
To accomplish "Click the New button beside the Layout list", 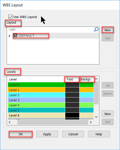I will click(x=108, y=30).
